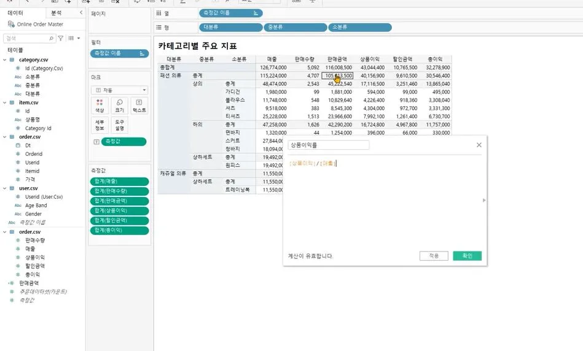The height and width of the screenshot is (351, 583).
Task: Open the 텍스트 text mark card
Action: 139,106
